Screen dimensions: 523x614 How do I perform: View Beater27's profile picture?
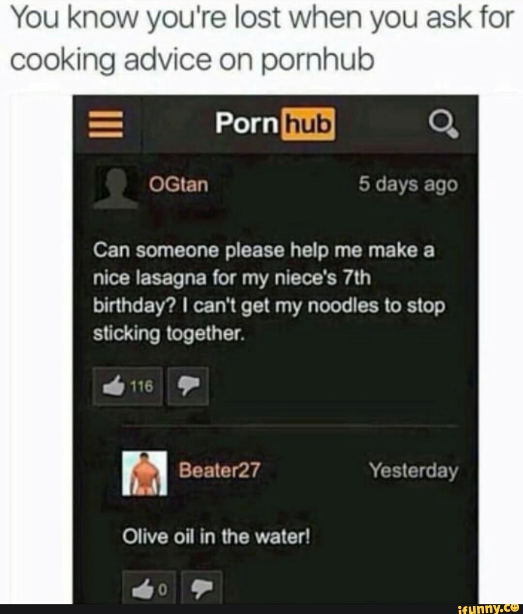pyautogui.click(x=145, y=472)
